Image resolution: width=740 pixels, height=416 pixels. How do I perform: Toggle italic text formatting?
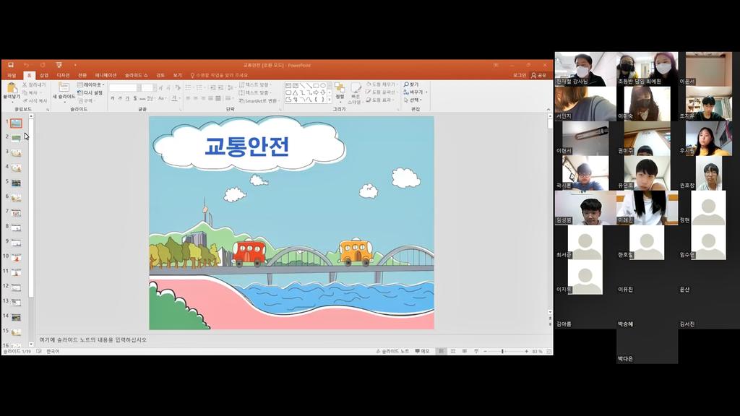coord(120,98)
